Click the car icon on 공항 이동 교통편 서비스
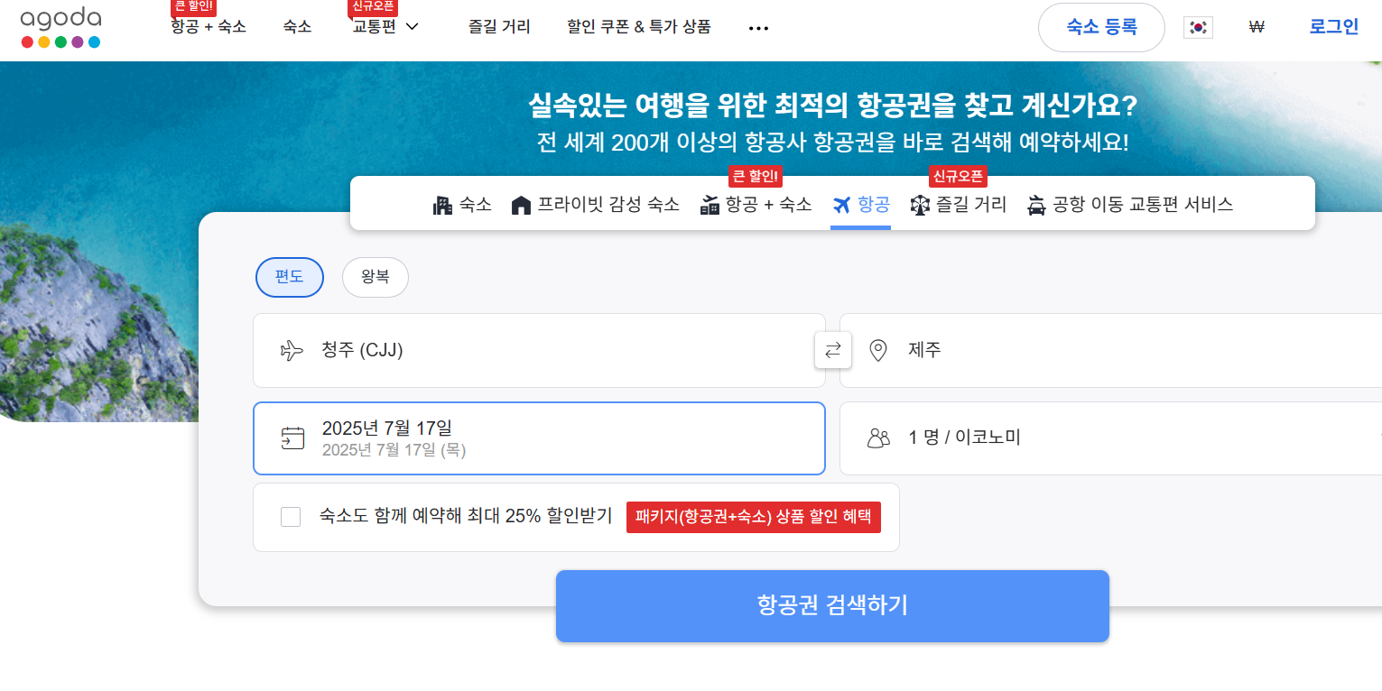1382x691 pixels. click(x=1035, y=204)
